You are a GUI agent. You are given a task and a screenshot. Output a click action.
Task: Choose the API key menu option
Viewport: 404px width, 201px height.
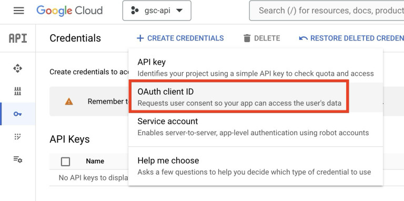tap(256, 67)
